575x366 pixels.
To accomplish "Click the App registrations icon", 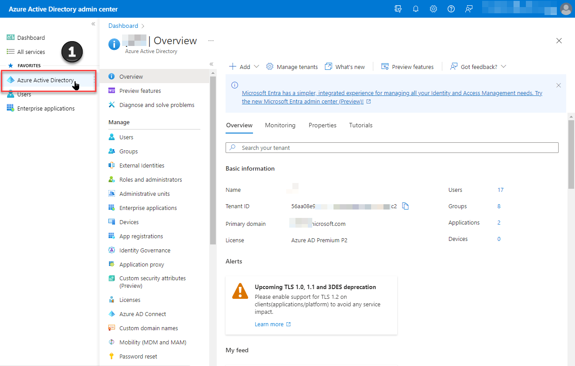I will 111,236.
